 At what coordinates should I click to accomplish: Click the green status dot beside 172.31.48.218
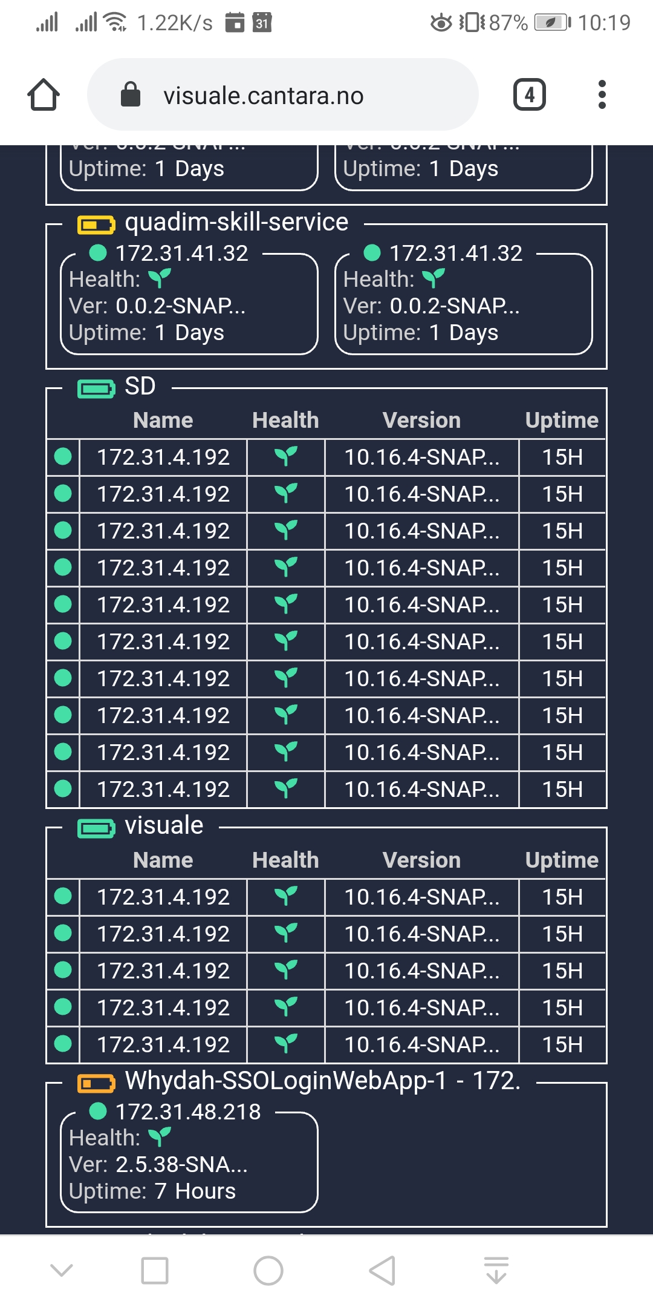tap(98, 1111)
